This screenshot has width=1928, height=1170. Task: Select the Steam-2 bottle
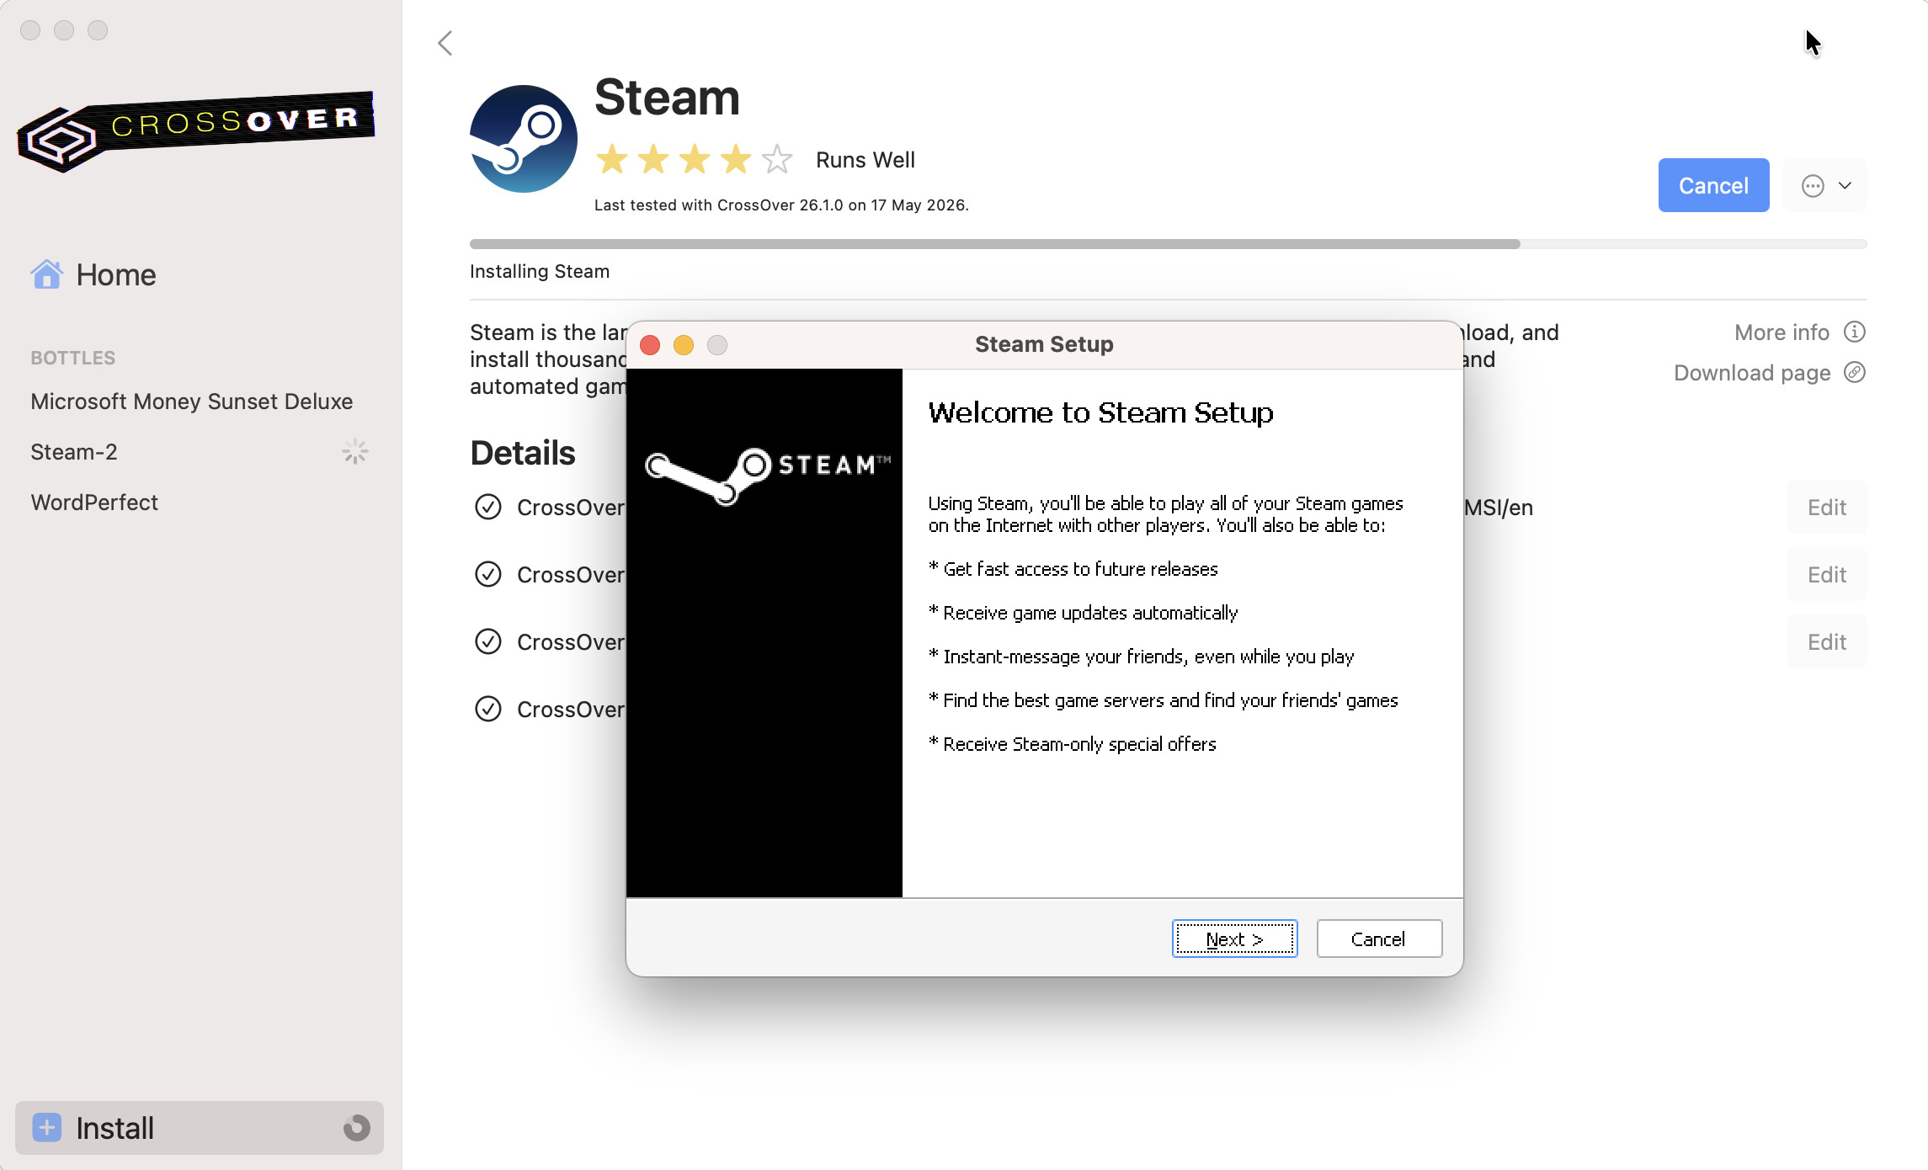coord(74,452)
